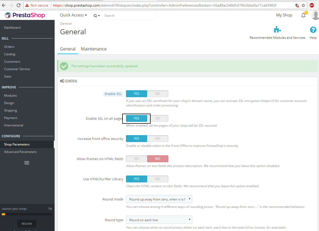
Task: Open Stats in the sidebar
Action: point(8,76)
